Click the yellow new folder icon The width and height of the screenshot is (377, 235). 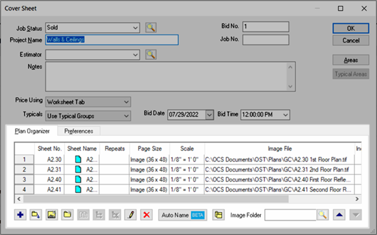pos(67,215)
